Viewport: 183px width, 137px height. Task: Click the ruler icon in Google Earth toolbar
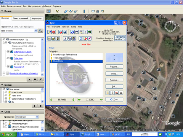coord(84,11)
